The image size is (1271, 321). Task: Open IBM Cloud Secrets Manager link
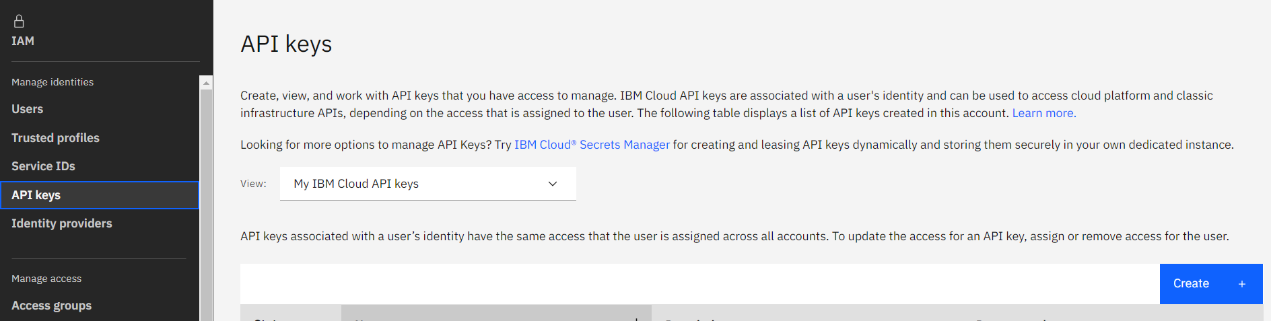click(x=592, y=145)
